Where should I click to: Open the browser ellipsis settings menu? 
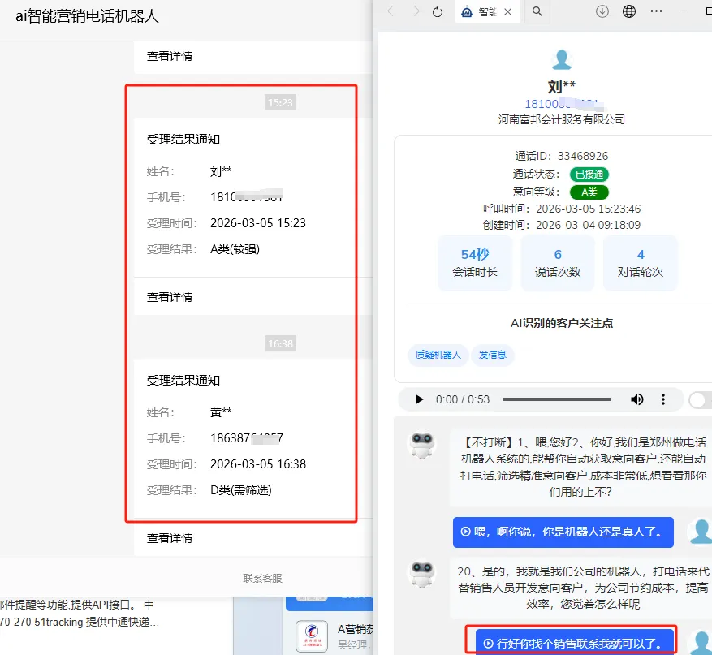pyautogui.click(x=656, y=11)
